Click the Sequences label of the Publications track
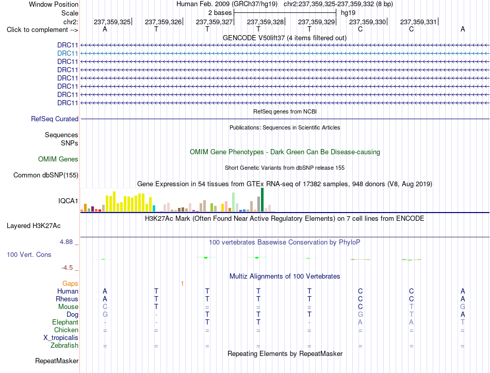 tap(61, 135)
